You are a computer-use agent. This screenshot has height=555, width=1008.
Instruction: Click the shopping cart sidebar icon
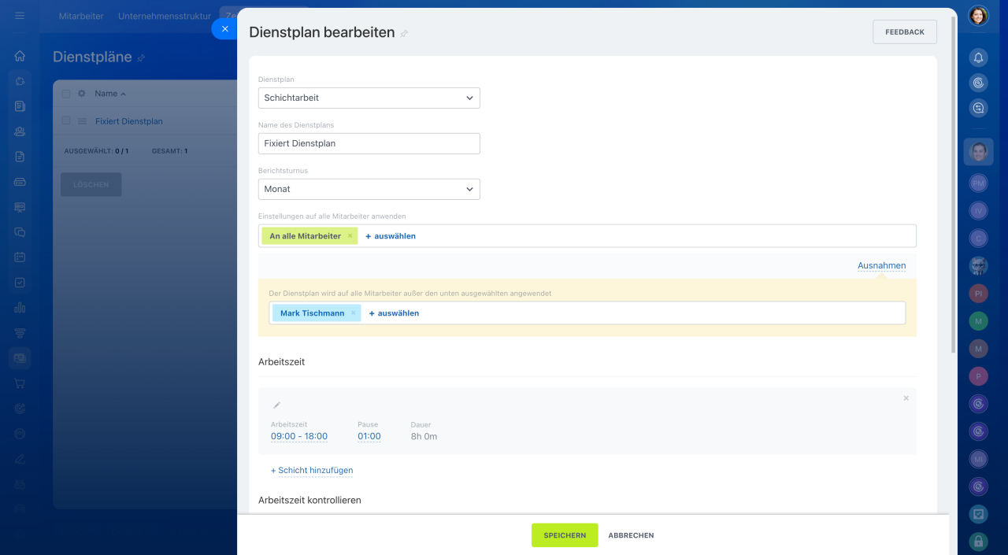(x=20, y=383)
